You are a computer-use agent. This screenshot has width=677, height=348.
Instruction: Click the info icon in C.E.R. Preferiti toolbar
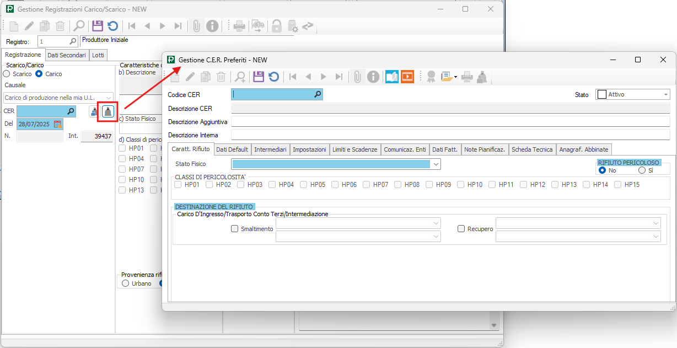tap(373, 77)
